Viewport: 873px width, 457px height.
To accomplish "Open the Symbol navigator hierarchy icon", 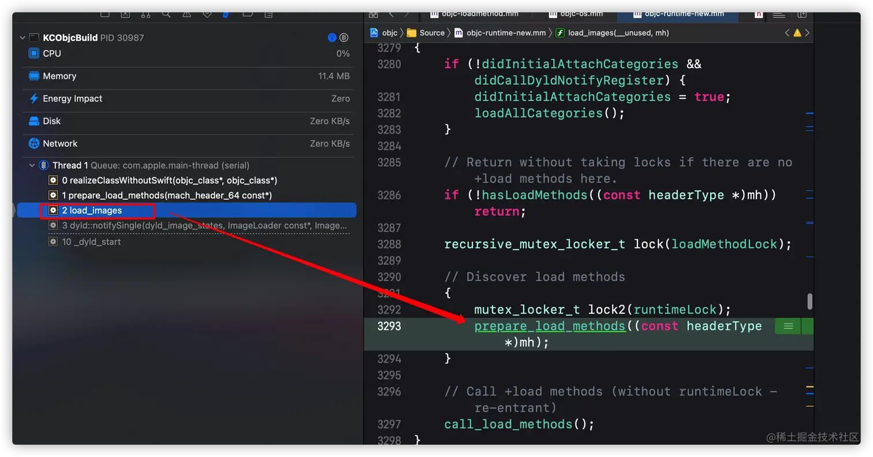I will [145, 14].
